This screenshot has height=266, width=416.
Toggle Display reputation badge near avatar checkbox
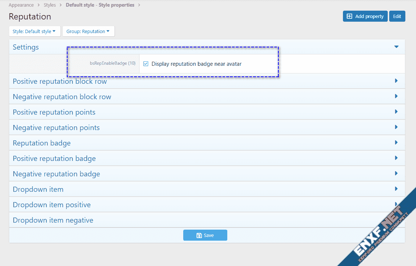(x=146, y=64)
